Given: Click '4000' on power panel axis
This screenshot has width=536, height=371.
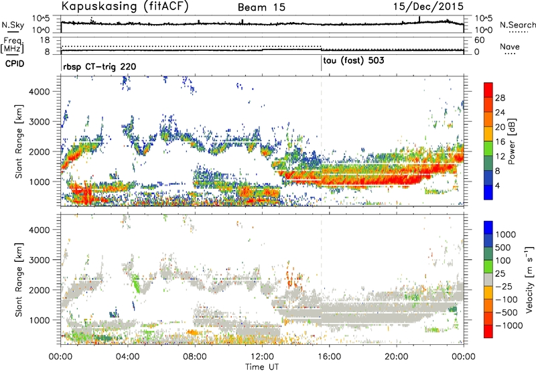Looking at the screenshot, I should coord(39,92).
